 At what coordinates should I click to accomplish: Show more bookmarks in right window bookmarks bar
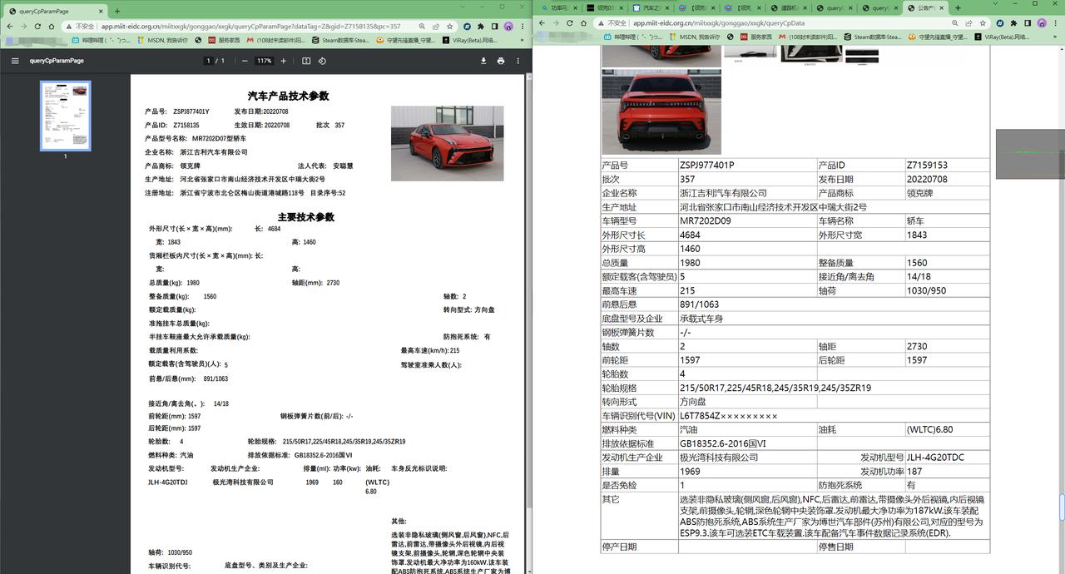[1056, 37]
